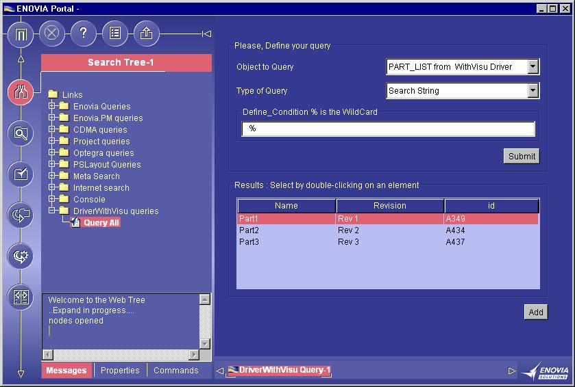This screenshot has width=575, height=387.
Task: Expand the PSLayout Queries node
Action: pos(51,164)
